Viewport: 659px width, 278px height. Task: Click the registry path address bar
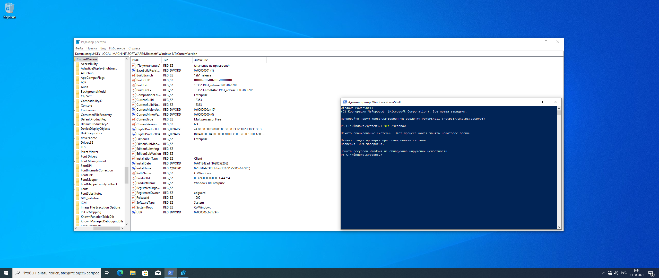tap(318, 54)
